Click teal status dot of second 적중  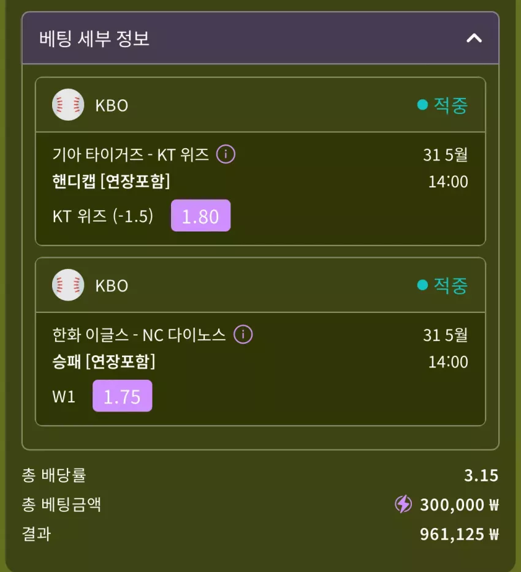422,285
